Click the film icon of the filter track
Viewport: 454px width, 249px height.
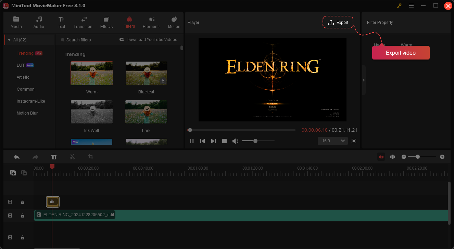click(10, 202)
